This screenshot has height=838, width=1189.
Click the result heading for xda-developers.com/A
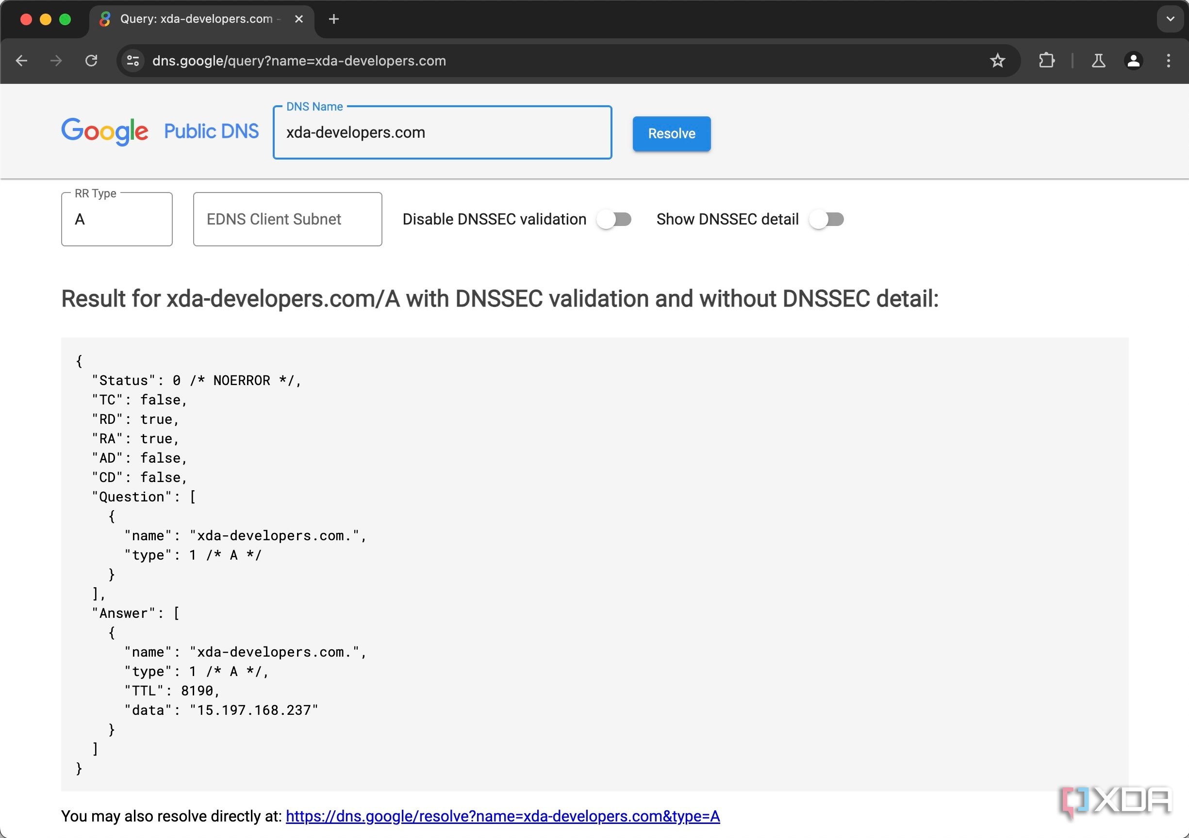(500, 299)
